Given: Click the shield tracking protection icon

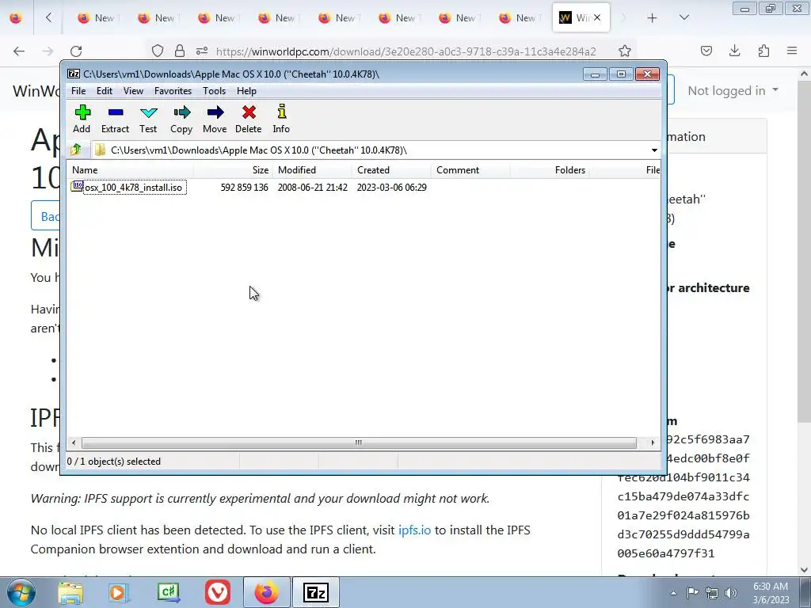Looking at the screenshot, I should tap(158, 51).
